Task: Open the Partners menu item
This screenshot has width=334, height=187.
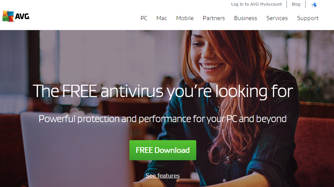Action: tap(214, 18)
